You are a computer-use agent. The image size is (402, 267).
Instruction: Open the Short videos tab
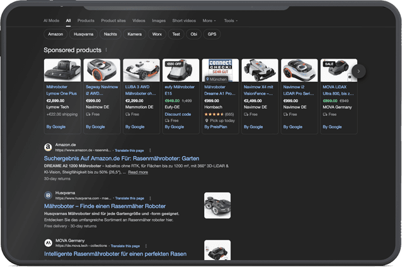coord(184,21)
